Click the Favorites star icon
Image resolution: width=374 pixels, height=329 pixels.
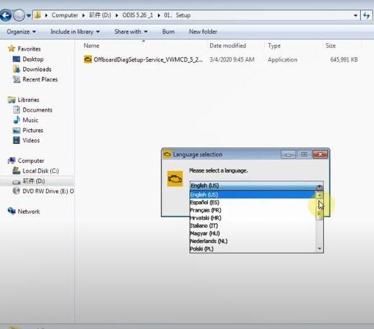[11, 49]
